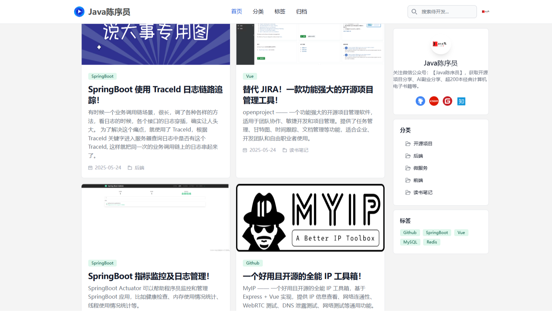The height and width of the screenshot is (311, 552).
Task: Open the Spring Boot Admin screenshot thumbnail
Action: click(x=156, y=218)
